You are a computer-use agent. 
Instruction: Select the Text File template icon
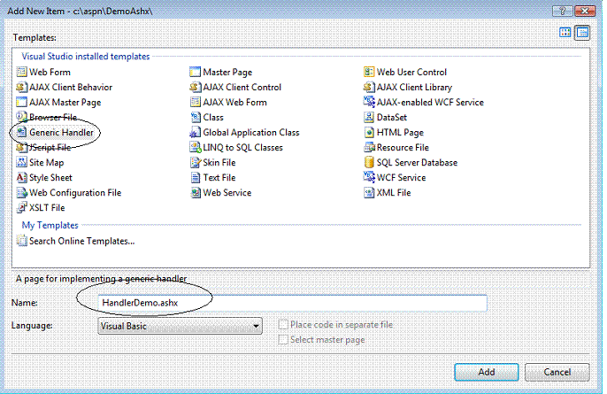coord(195,177)
